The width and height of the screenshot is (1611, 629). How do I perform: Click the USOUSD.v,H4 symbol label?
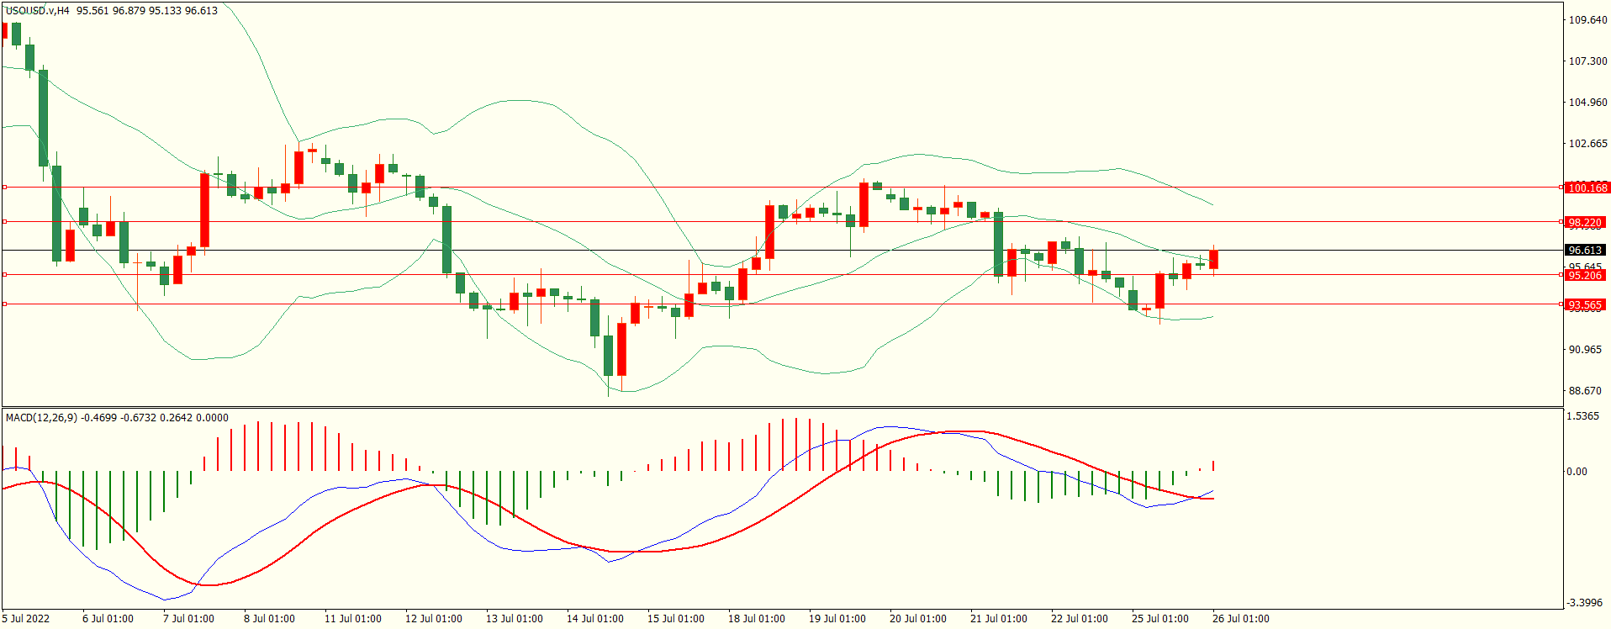[38, 11]
